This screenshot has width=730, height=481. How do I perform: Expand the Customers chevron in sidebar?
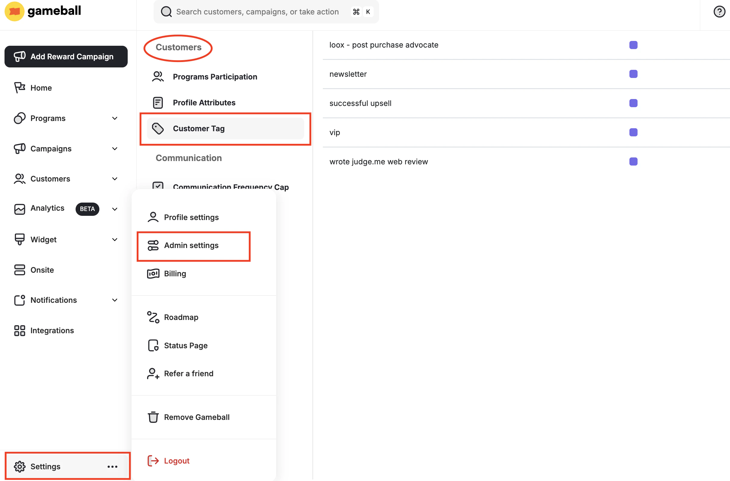(x=115, y=179)
